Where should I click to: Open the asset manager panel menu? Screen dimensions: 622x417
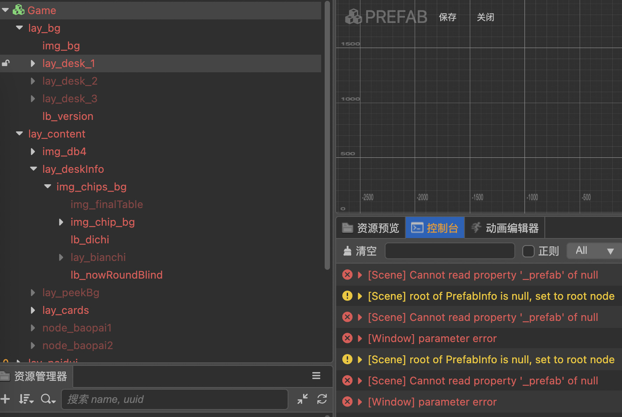pyautogui.click(x=316, y=376)
